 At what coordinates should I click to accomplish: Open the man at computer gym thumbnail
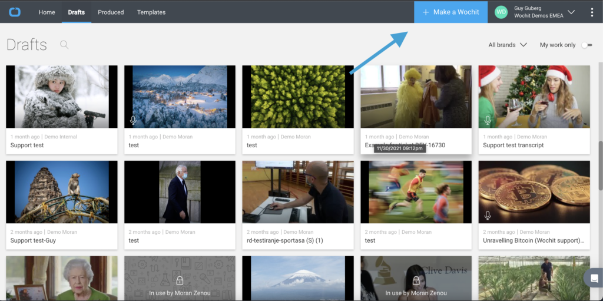tap(297, 191)
